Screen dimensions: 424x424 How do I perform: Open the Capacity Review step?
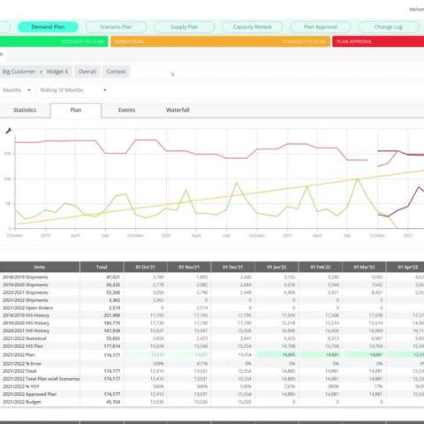[x=252, y=26]
